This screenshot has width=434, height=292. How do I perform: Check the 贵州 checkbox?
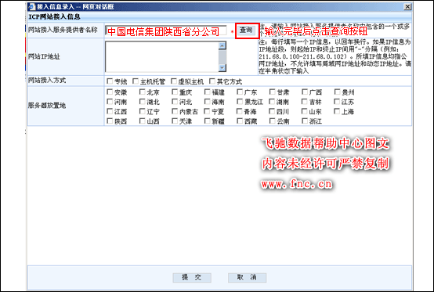pyautogui.click(x=337, y=92)
